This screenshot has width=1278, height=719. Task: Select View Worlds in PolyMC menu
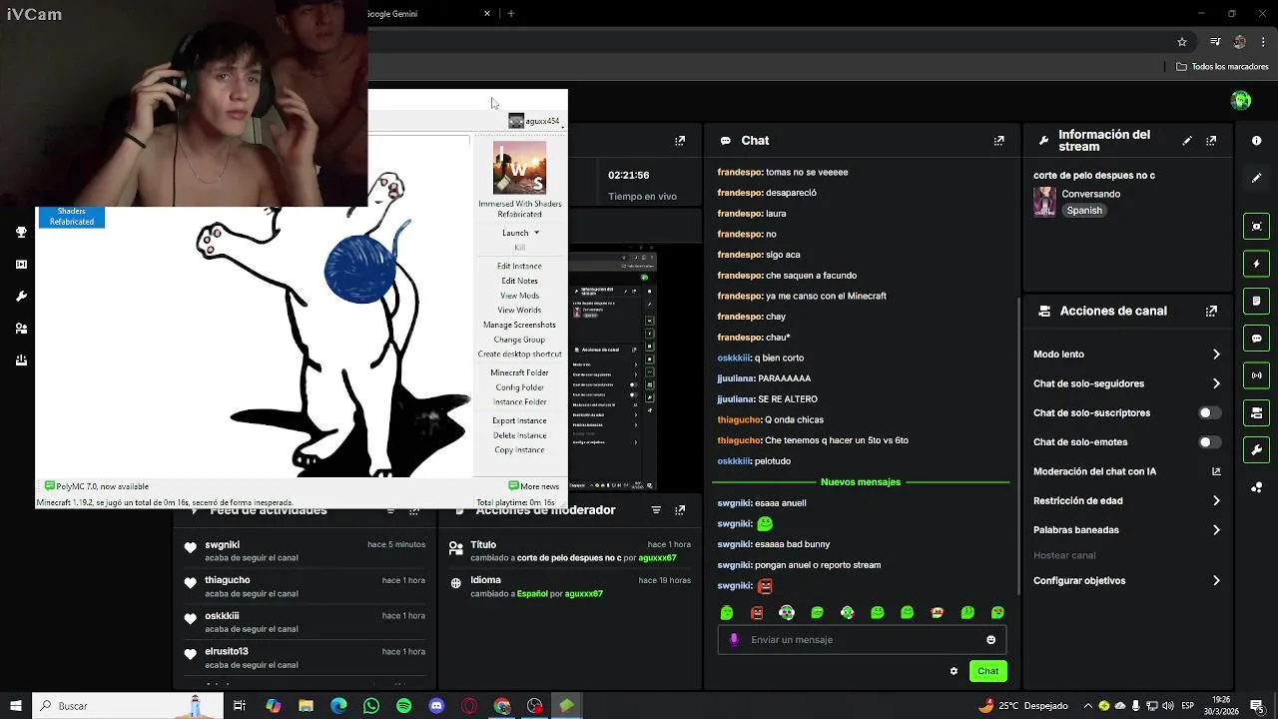tap(519, 310)
